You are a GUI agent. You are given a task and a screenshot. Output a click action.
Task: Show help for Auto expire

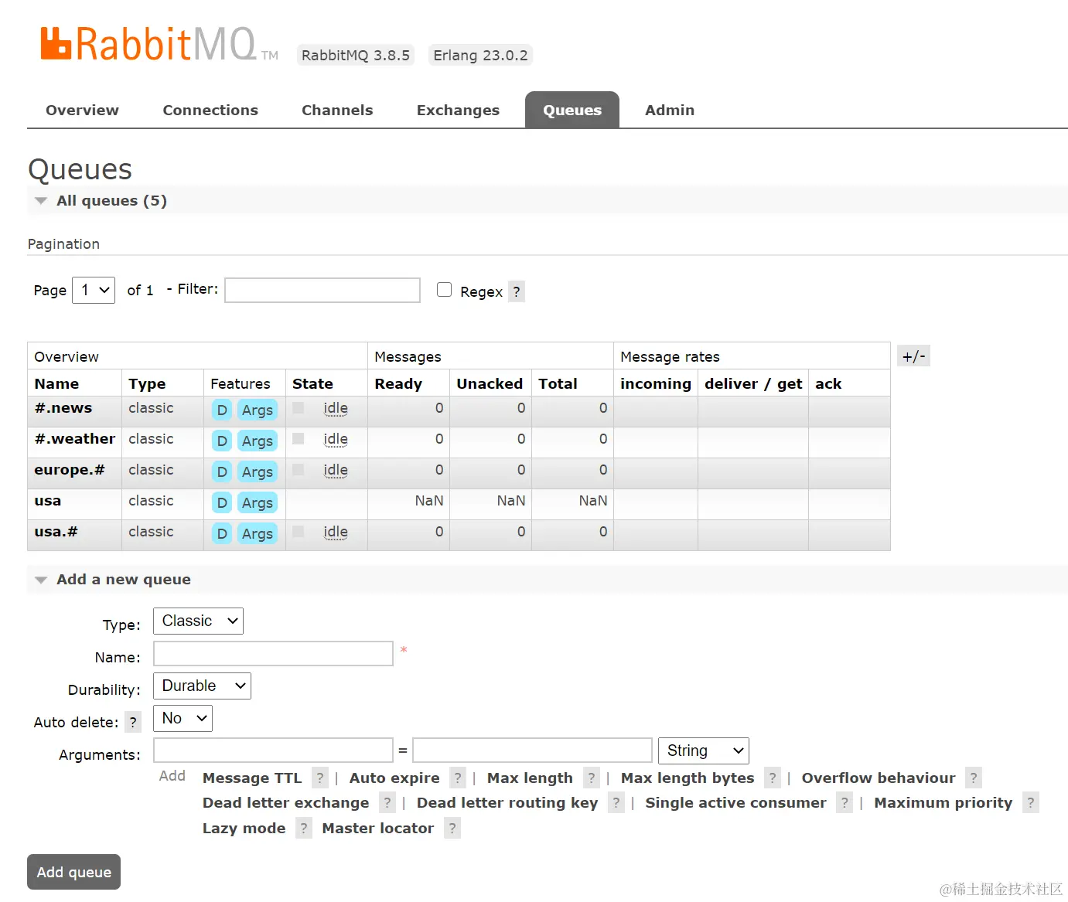tap(458, 778)
